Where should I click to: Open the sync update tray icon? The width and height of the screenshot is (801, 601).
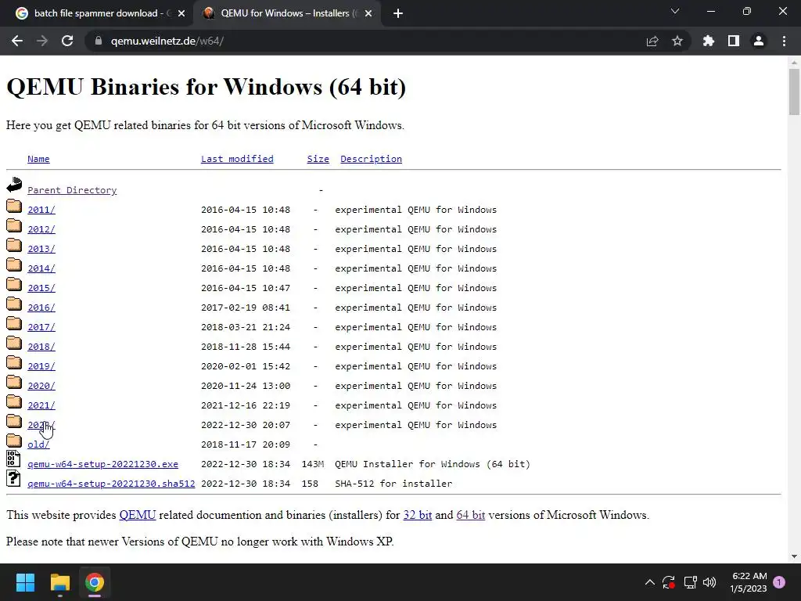coord(669,582)
